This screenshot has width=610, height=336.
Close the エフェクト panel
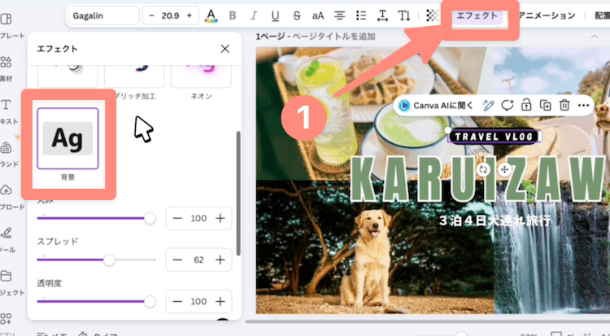[x=224, y=49]
